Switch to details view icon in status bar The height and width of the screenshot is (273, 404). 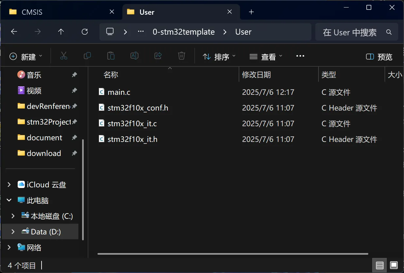379,265
